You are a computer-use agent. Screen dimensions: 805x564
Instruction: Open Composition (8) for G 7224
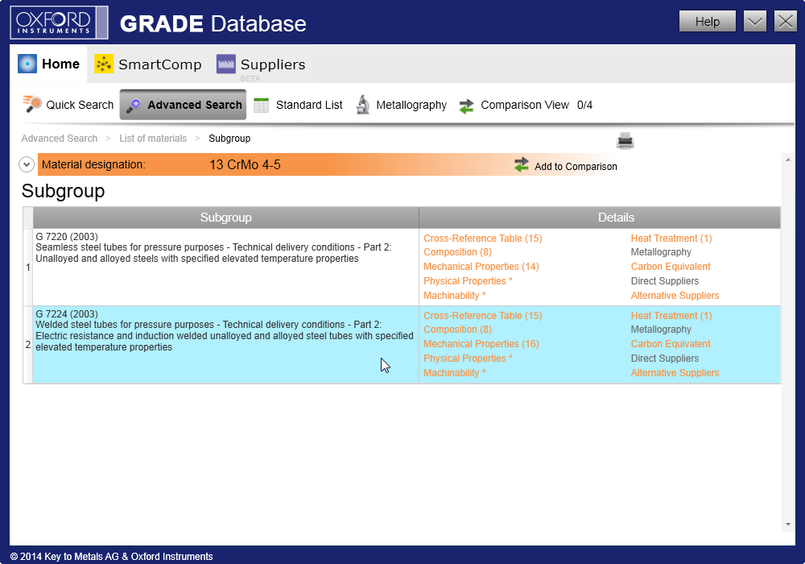457,330
